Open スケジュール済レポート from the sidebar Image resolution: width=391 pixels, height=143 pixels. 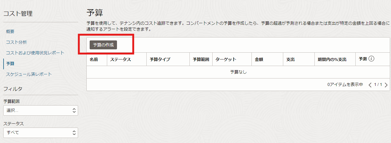pos(29,74)
